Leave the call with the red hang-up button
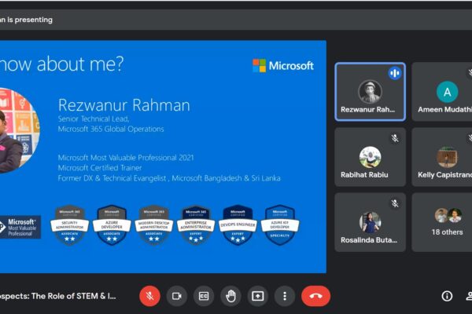The height and width of the screenshot is (314, 472). [315, 296]
